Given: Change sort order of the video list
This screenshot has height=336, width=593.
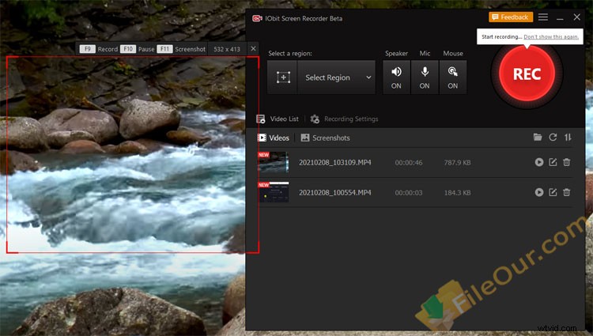Looking at the screenshot, I should tap(568, 138).
